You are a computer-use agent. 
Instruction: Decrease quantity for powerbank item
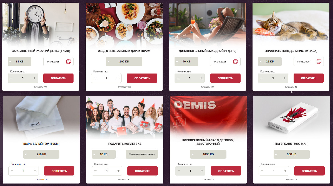coord(262,171)
